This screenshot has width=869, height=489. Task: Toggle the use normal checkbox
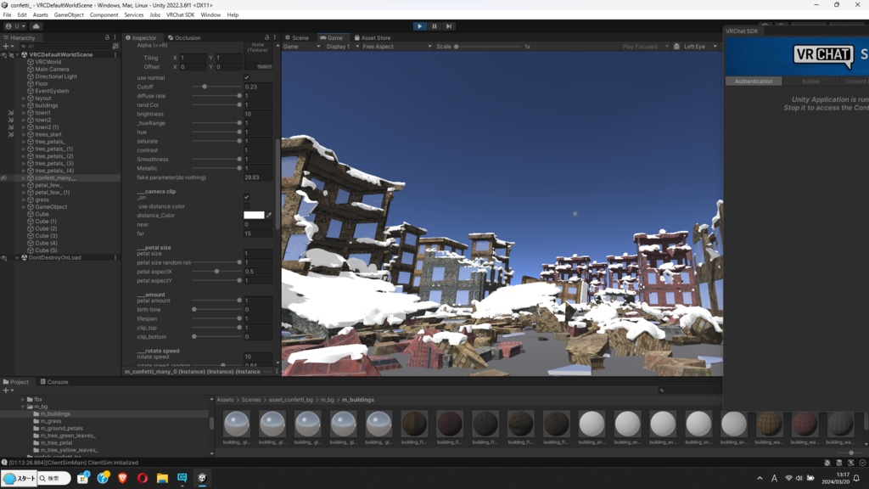point(247,77)
